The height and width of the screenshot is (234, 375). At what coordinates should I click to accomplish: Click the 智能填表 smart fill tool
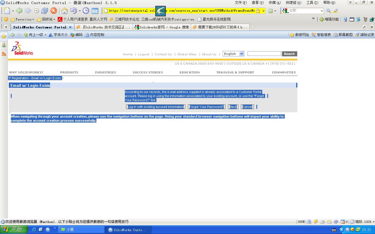[321, 35]
